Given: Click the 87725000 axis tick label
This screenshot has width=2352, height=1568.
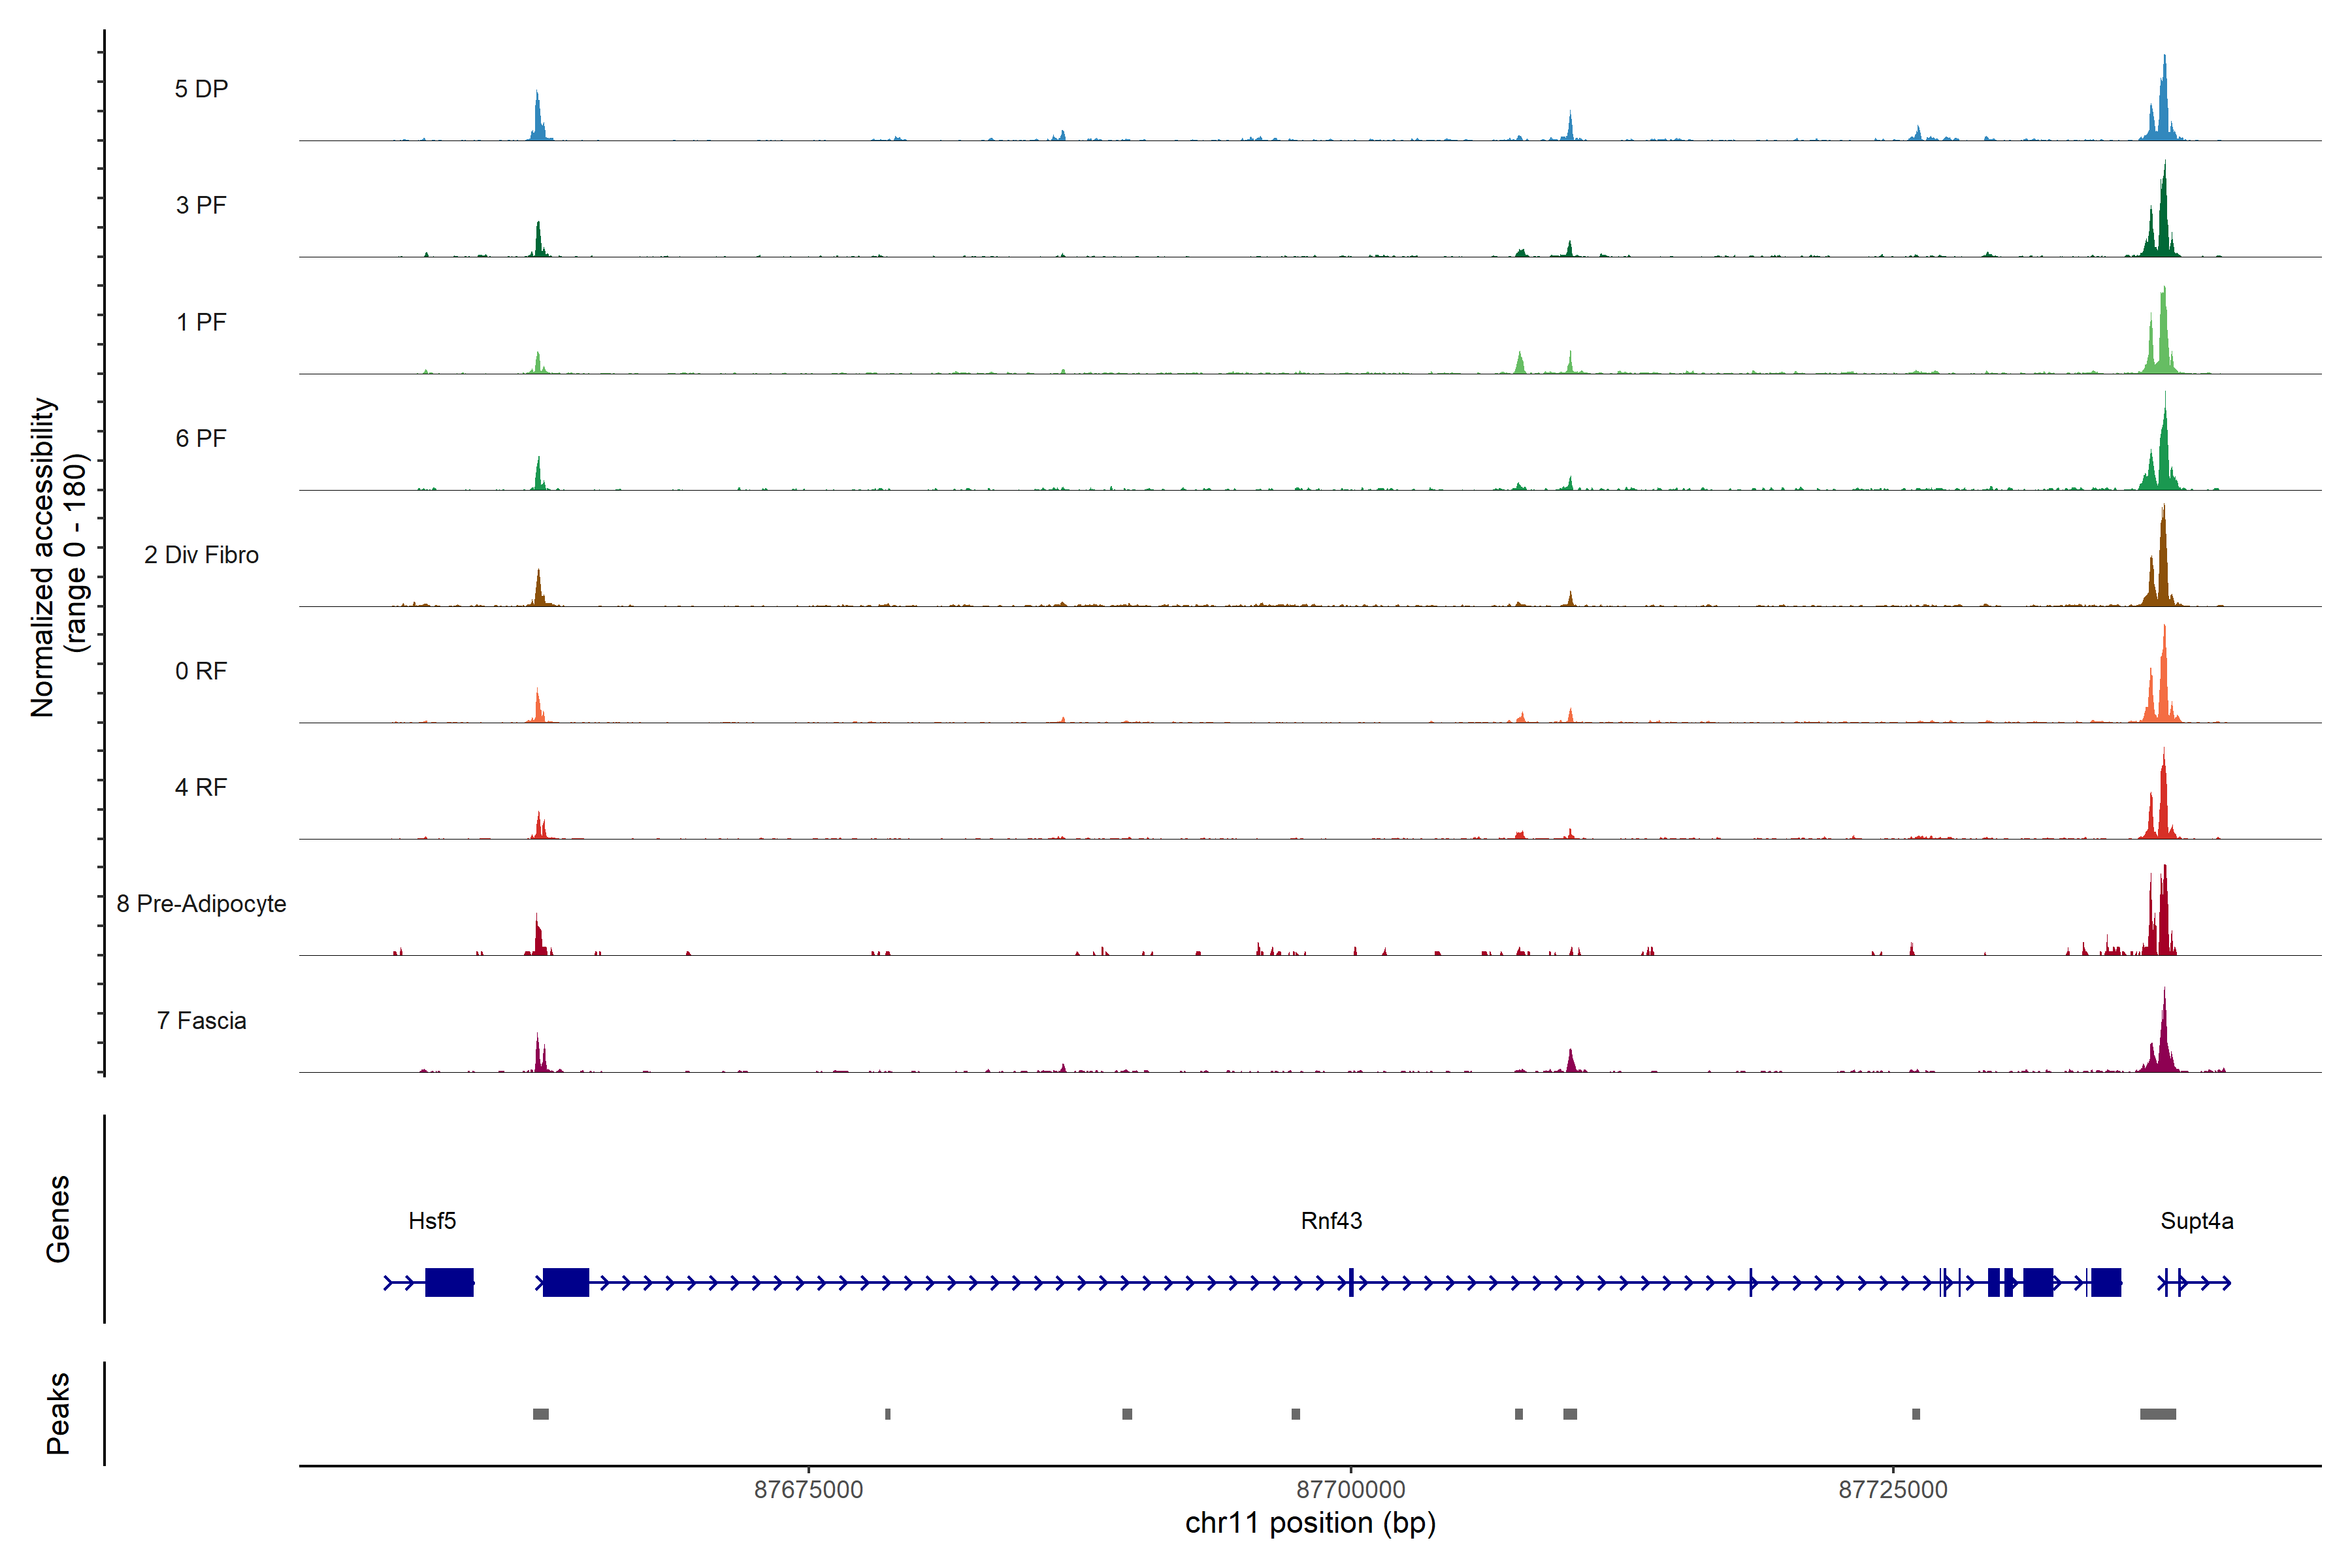Looking at the screenshot, I should 1893,1490.
